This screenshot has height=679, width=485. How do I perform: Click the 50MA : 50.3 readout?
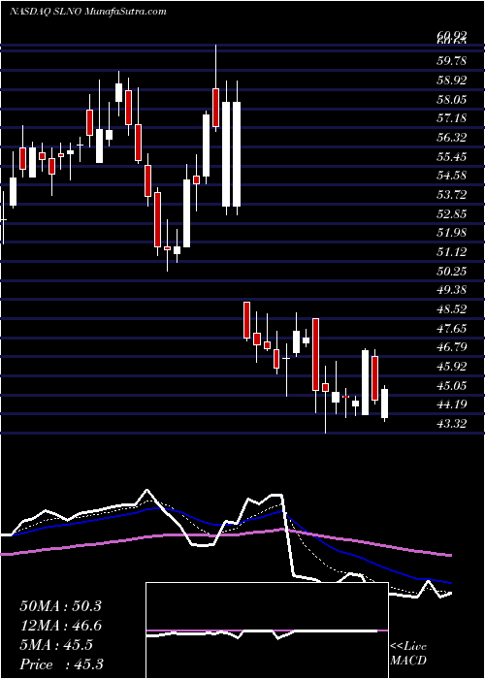[60, 606]
